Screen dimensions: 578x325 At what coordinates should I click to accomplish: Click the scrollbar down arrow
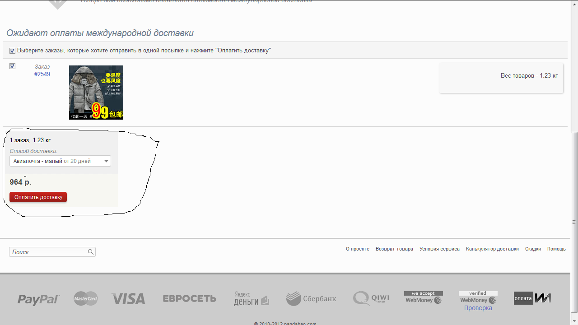pos(574,321)
